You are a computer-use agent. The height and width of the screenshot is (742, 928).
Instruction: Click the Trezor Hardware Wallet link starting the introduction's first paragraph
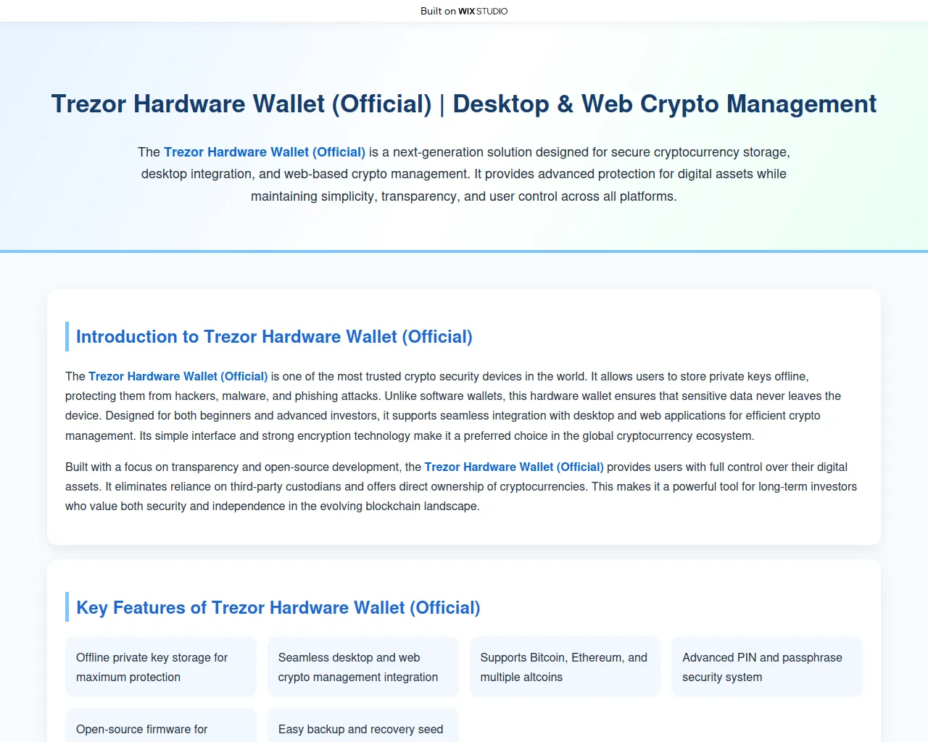tap(178, 377)
